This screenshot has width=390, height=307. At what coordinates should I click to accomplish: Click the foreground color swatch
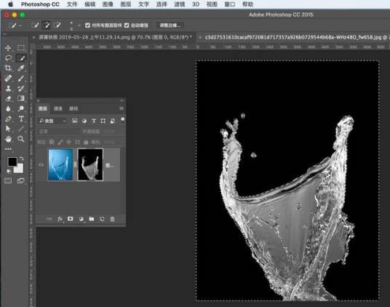(x=12, y=162)
